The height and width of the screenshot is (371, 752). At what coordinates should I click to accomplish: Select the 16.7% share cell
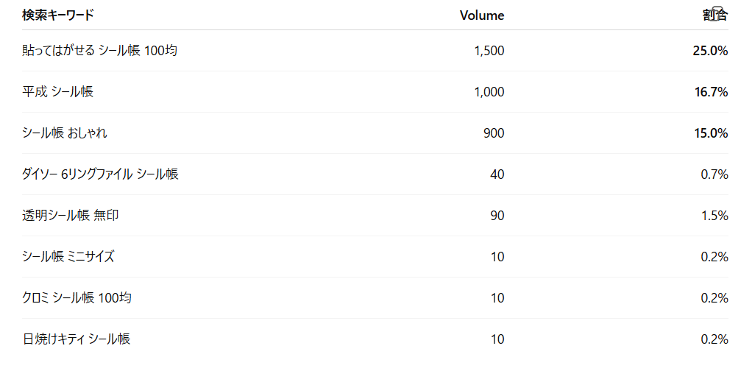(x=710, y=92)
